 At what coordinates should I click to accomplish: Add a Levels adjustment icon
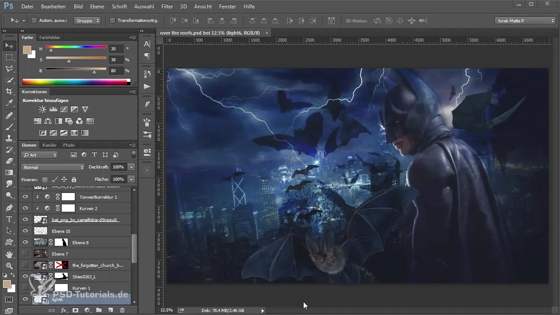pyautogui.click(x=53, y=109)
